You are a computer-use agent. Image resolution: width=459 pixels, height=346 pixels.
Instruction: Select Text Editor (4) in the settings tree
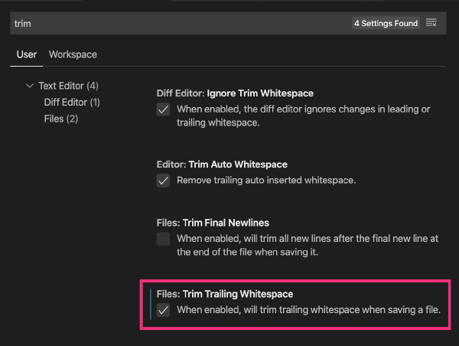(68, 86)
